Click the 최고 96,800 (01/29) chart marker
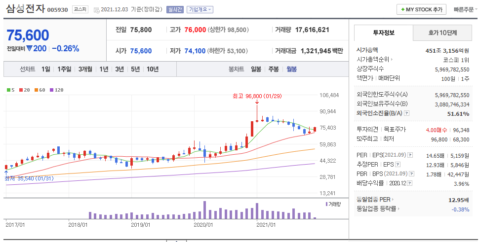 (x=257, y=96)
